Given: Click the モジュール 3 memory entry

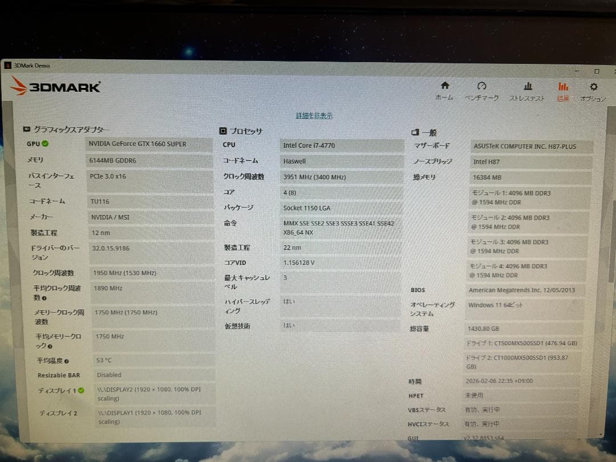Looking at the screenshot, I should (527, 247).
